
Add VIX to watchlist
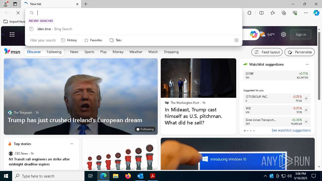(x=306, y=110)
